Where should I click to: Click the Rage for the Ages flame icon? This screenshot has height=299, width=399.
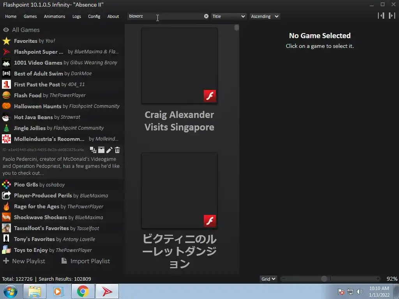click(6, 206)
